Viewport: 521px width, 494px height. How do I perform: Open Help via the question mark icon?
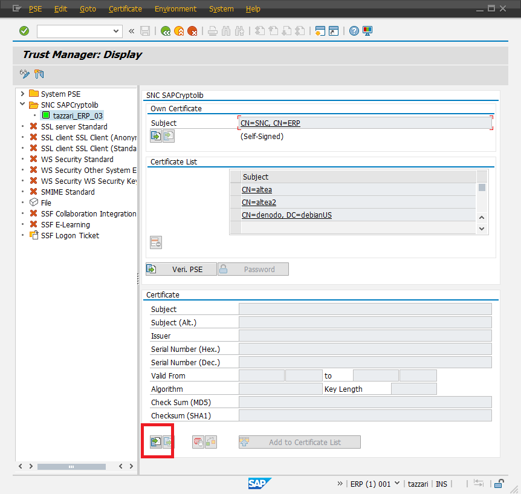(354, 31)
